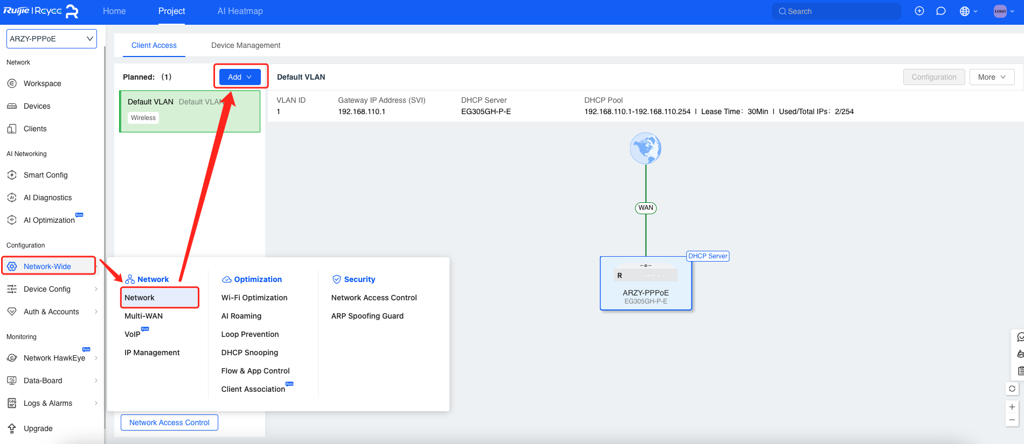Expand Network HawkEye submenu chevron
Image resolution: width=1024 pixels, height=444 pixels.
point(96,358)
